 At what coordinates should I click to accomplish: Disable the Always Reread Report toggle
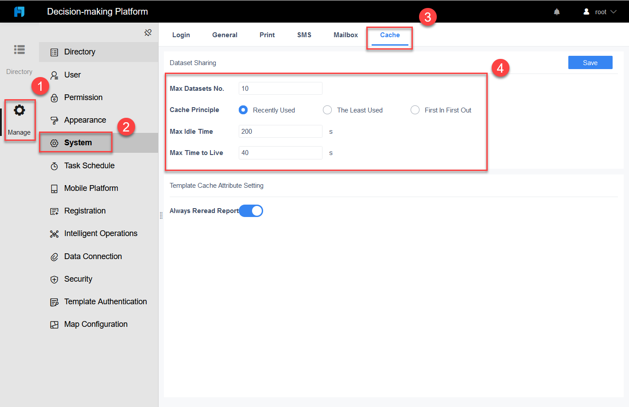pos(251,210)
